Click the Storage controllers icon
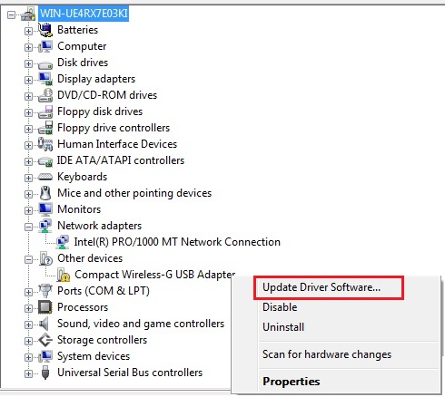The image size is (445, 397). [x=45, y=340]
